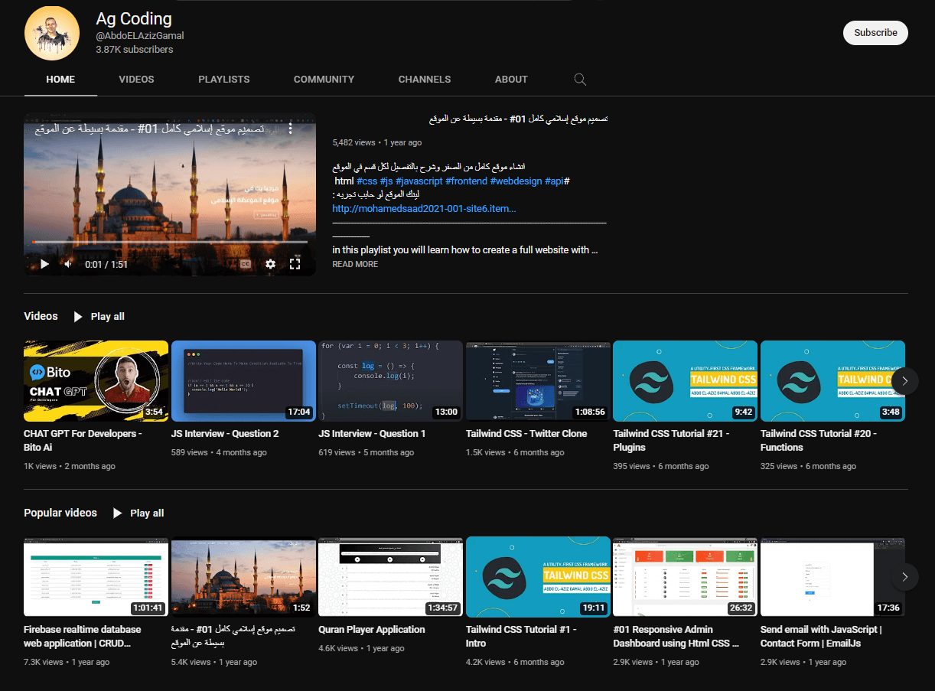935x691 pixels.
Task: Mute the featured video volume icon
Action: point(68,264)
